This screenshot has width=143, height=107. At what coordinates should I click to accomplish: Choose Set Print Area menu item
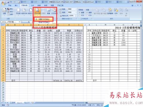pos(43,19)
